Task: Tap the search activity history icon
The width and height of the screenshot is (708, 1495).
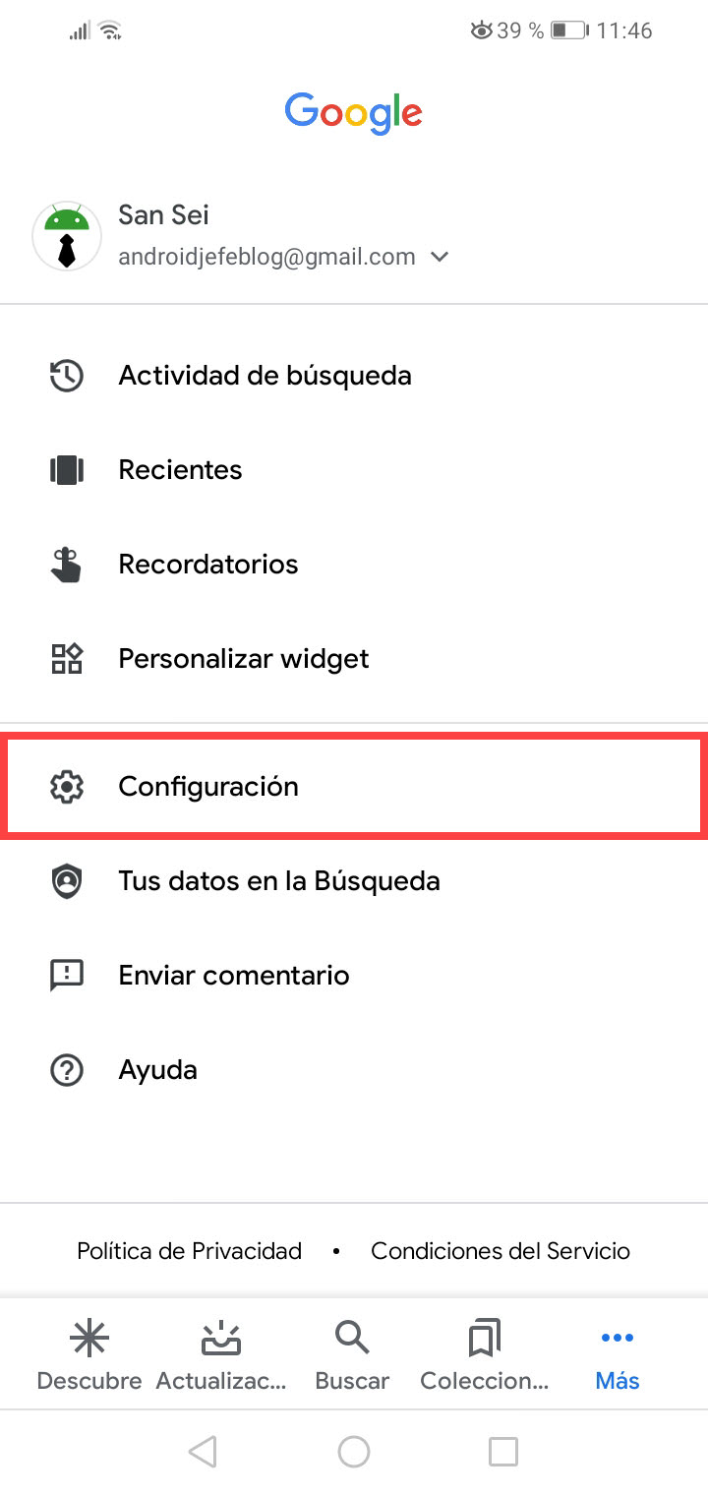Action: [67, 376]
